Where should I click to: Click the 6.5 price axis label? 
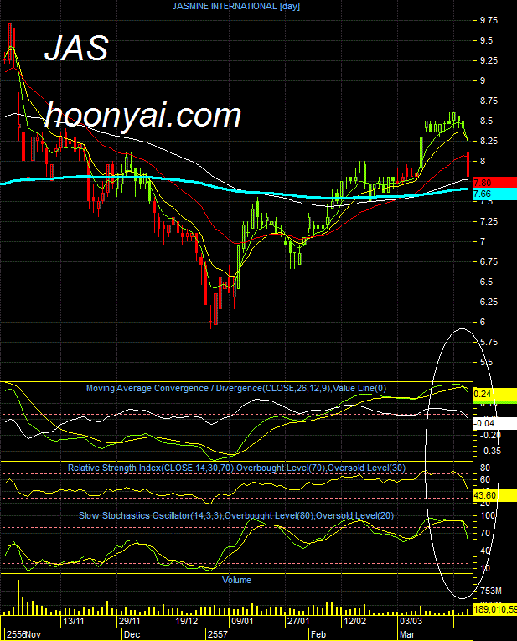pyautogui.click(x=486, y=282)
